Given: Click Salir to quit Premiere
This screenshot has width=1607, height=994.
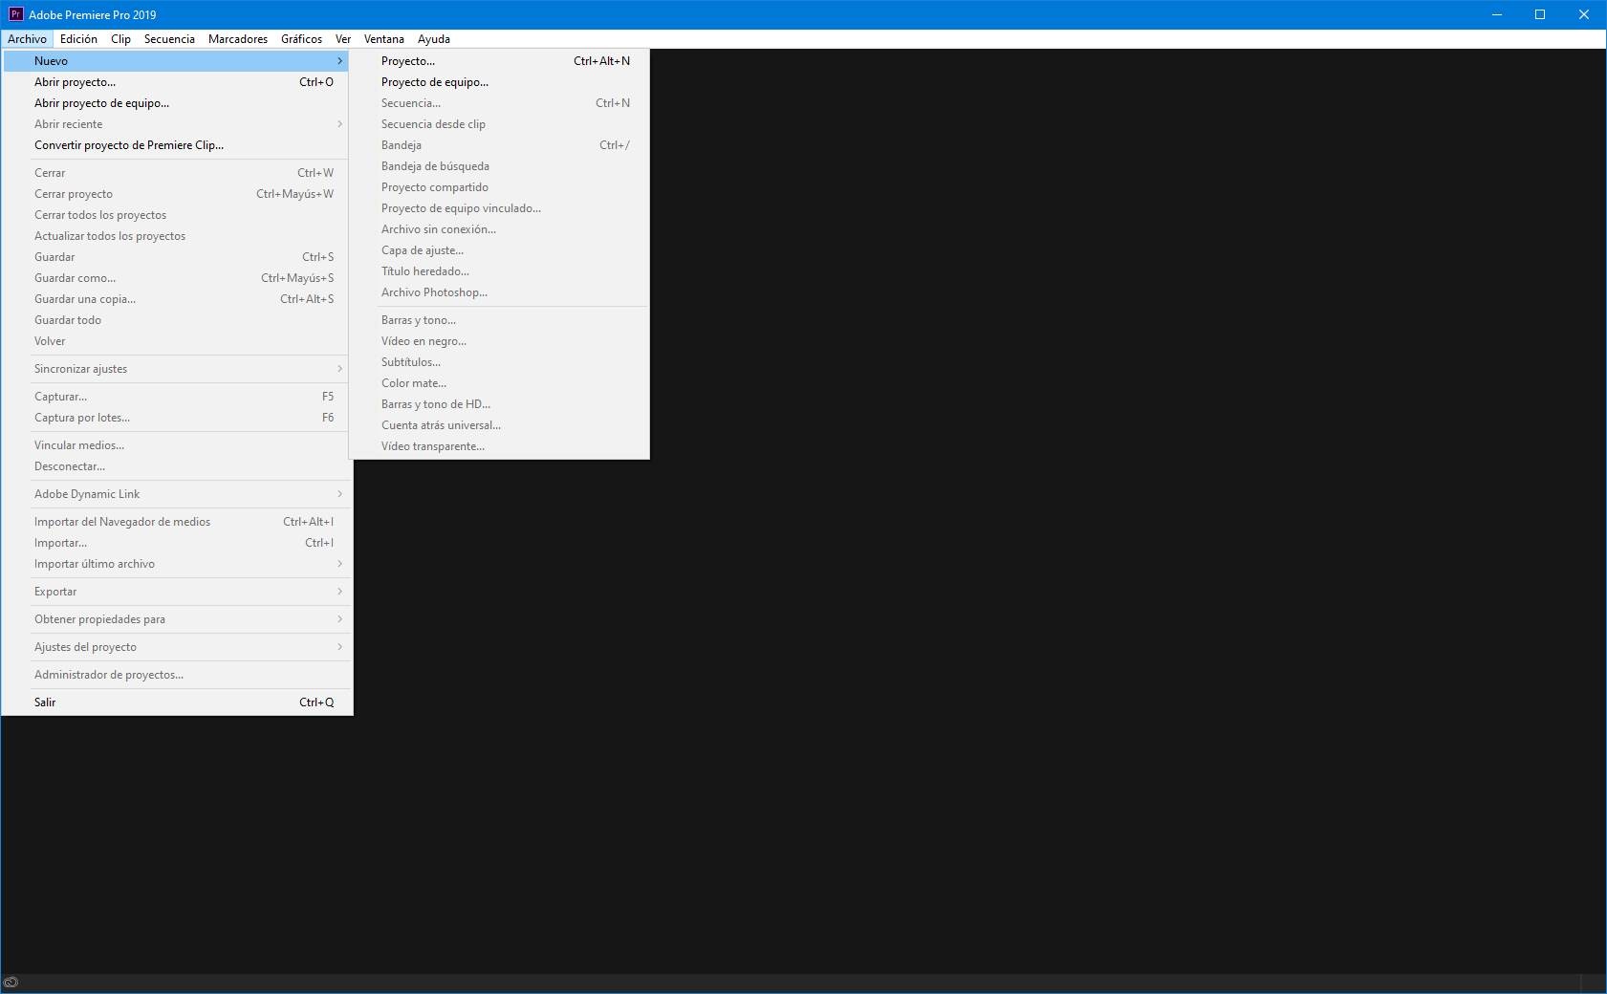Looking at the screenshot, I should coord(178,702).
